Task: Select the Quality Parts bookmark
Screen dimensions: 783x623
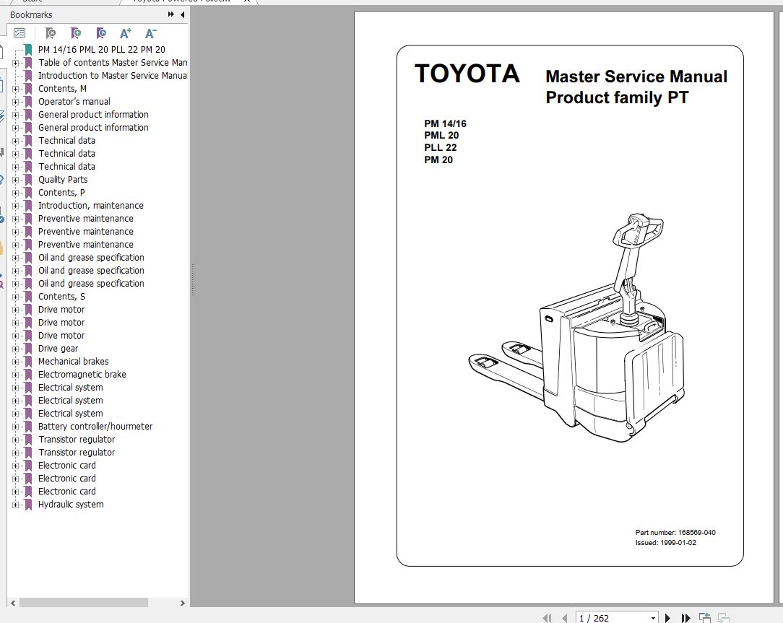Action: pyautogui.click(x=63, y=179)
